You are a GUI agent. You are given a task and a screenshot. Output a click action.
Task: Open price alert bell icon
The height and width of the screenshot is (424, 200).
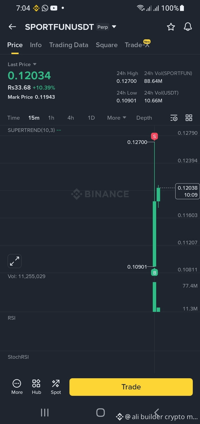(x=188, y=27)
